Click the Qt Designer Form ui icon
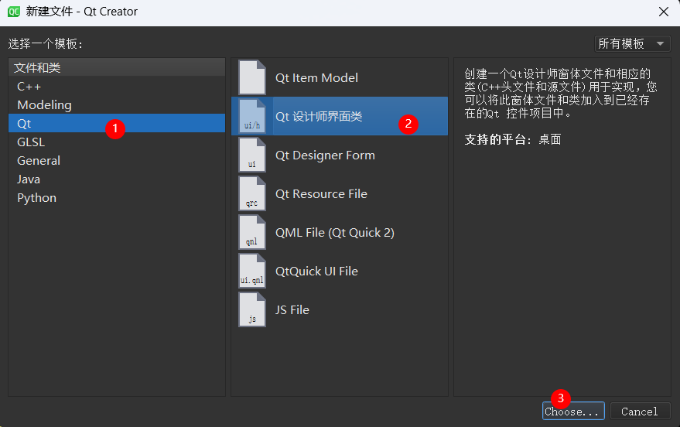680x427 pixels. (252, 155)
